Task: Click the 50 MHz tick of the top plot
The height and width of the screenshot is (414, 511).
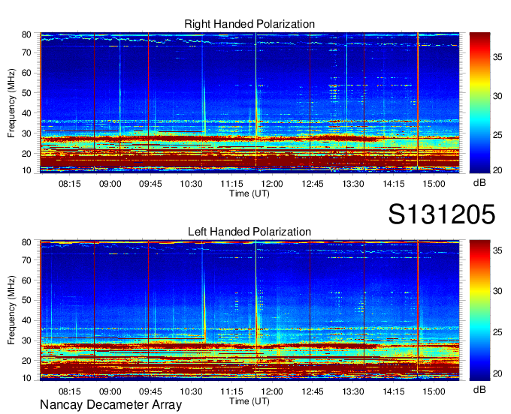Action: 26,93
